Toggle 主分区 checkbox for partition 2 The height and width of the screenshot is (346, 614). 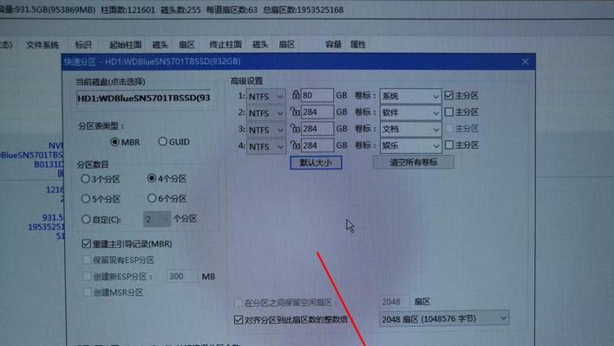461,112
